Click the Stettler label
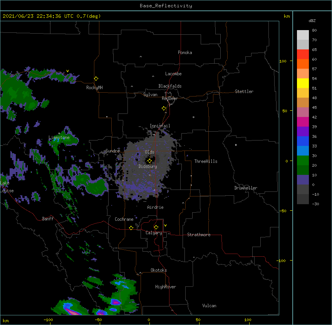Screen dimensions: 332x325 pos(244,91)
